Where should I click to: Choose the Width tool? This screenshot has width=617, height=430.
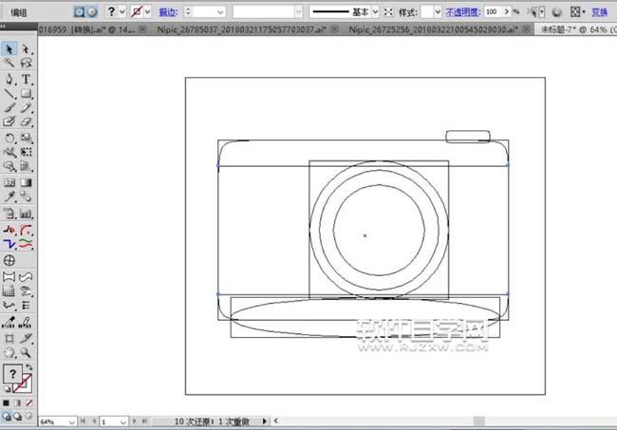(9, 152)
